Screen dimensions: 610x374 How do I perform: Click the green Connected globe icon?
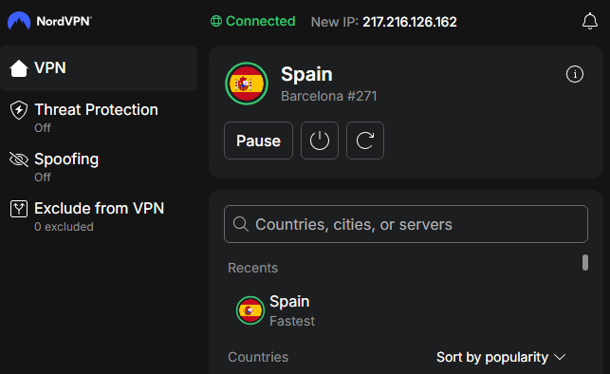[x=216, y=21]
